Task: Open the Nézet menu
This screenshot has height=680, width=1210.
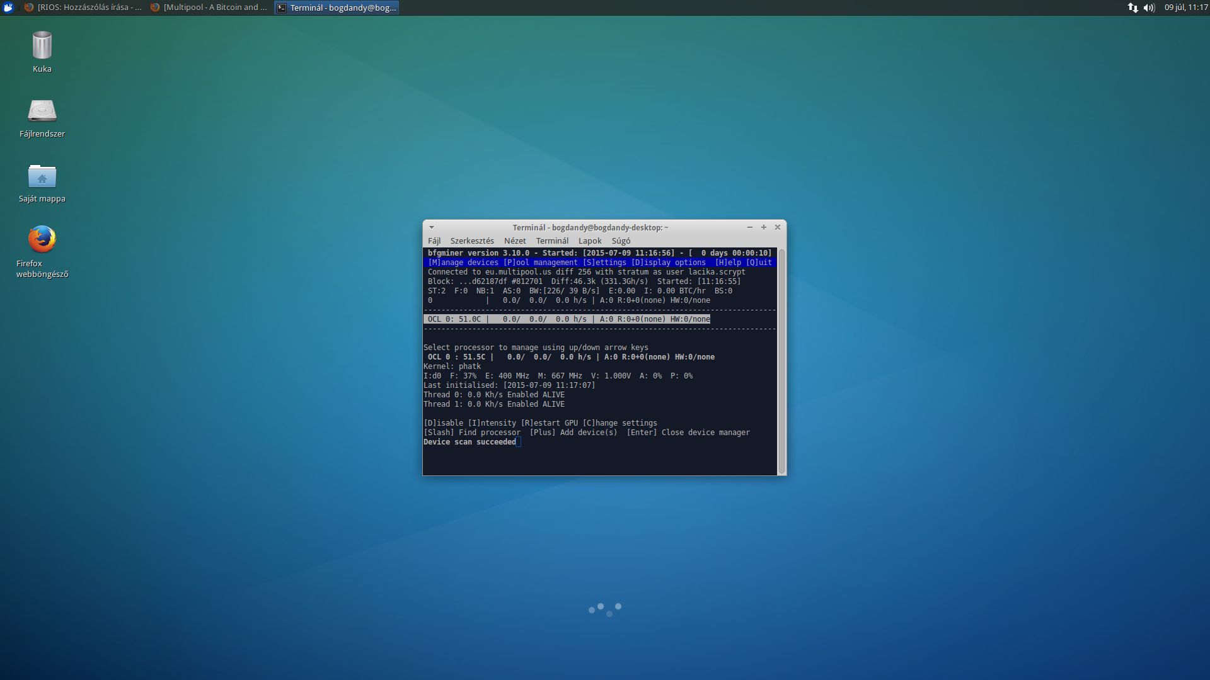Action: point(515,241)
